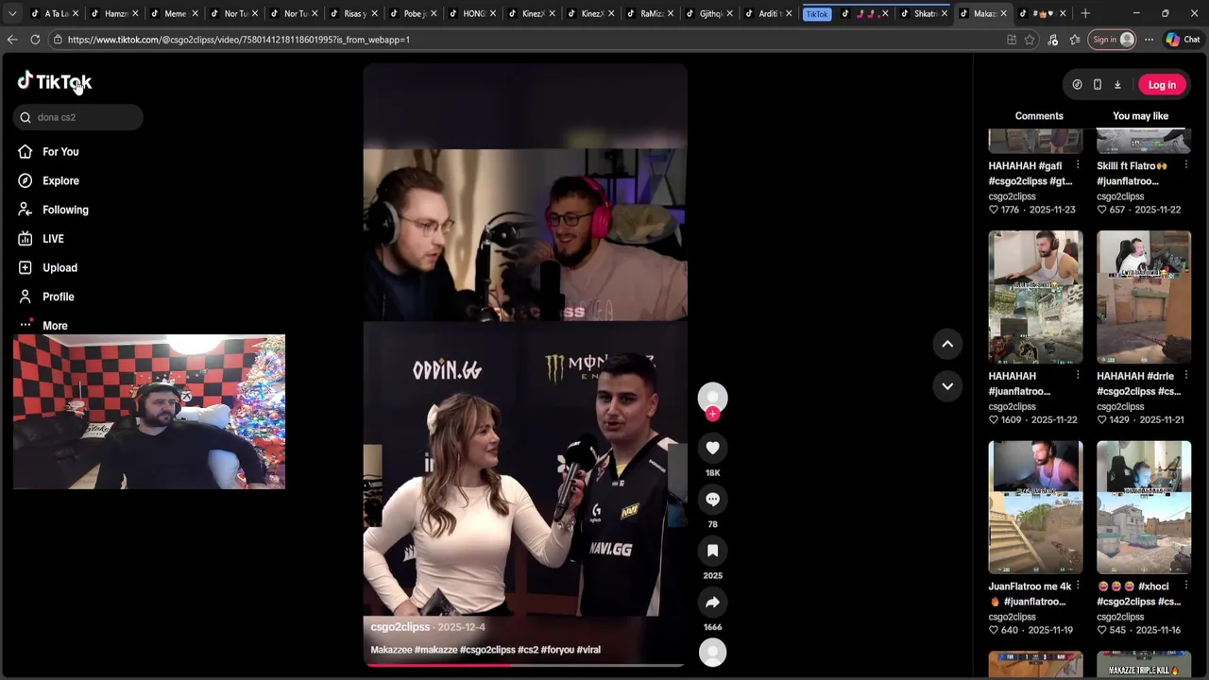Open more options for 'HAHAHAH #gafi' video

(1078, 165)
